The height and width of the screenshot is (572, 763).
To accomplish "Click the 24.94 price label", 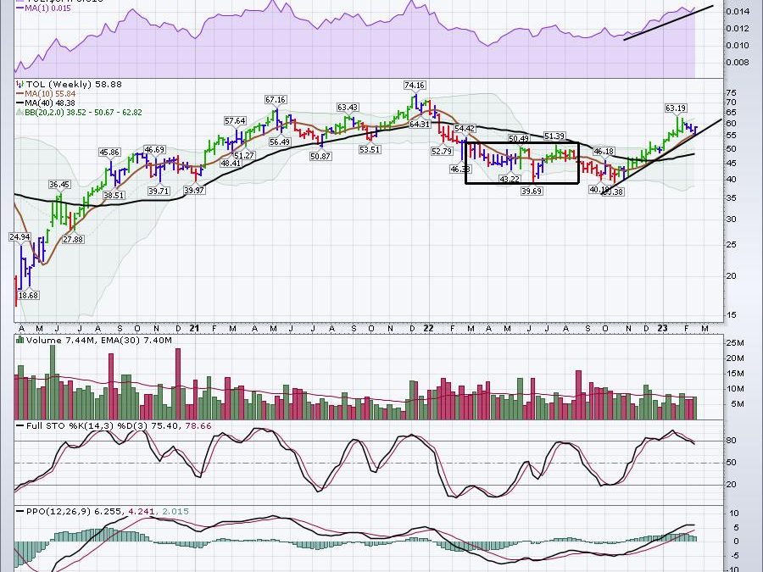I will (20, 237).
